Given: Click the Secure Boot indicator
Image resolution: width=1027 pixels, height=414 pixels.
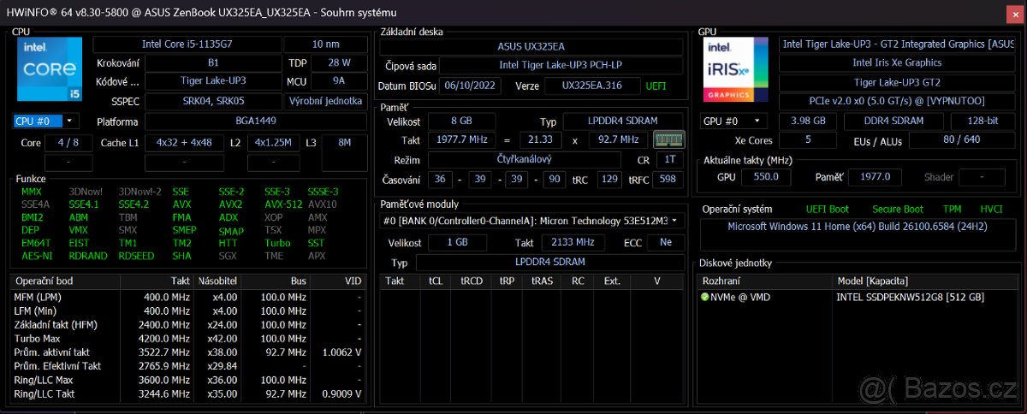Looking at the screenshot, I should coord(897,209).
